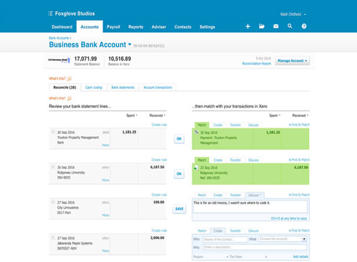Expand options arrow for City Limousines line
357x262 pixels.
coord(53,202)
